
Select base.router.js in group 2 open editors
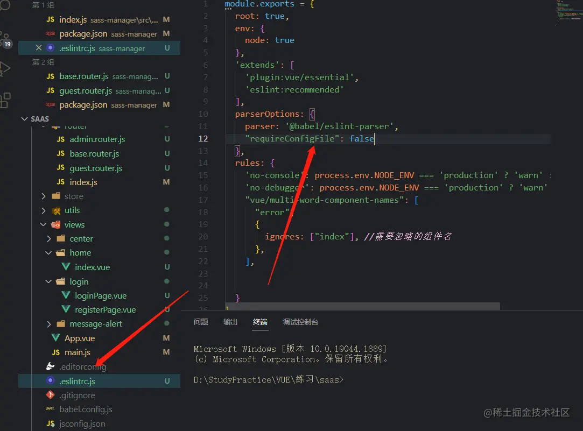[x=99, y=76]
